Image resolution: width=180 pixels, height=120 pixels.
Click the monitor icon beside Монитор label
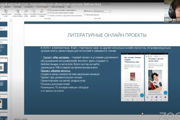(x=85, y=11)
